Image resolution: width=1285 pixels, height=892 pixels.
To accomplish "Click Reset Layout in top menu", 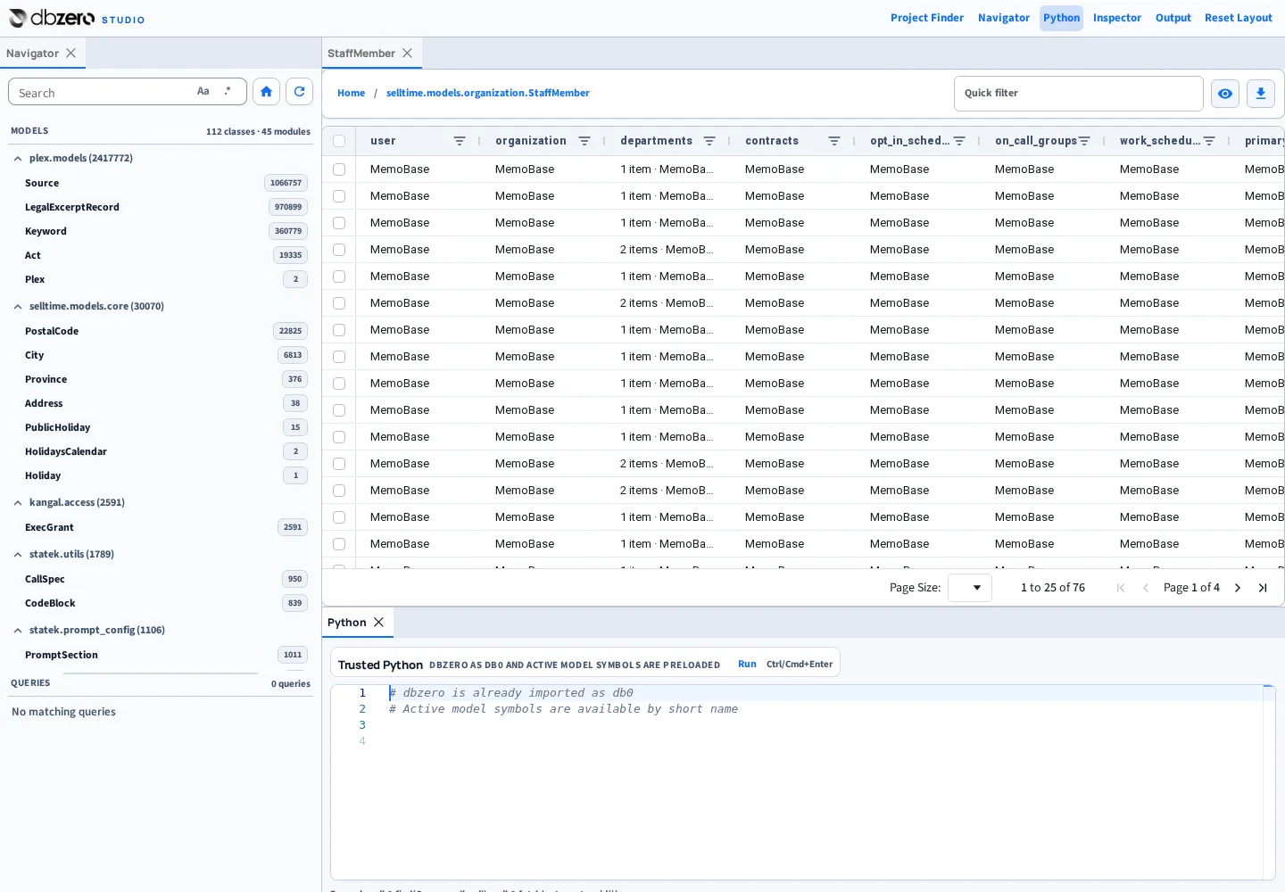I will (x=1239, y=18).
